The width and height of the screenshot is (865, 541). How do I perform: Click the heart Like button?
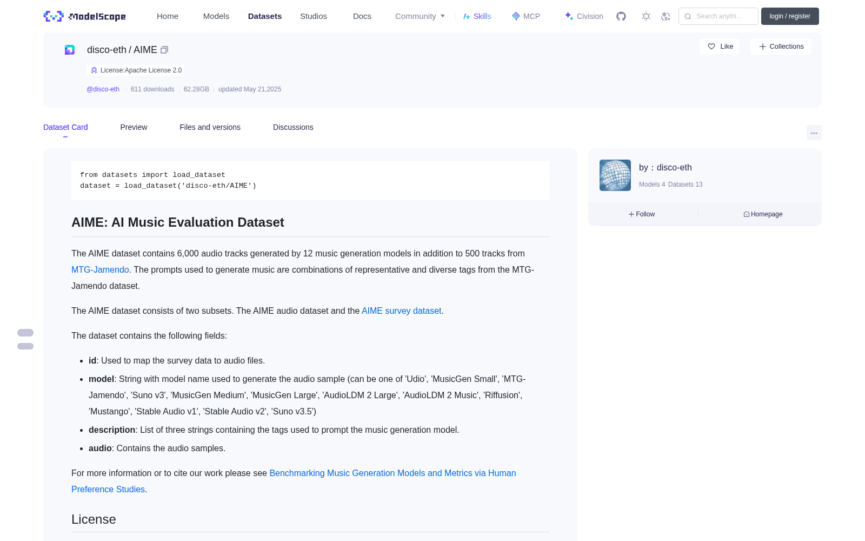coord(720,47)
